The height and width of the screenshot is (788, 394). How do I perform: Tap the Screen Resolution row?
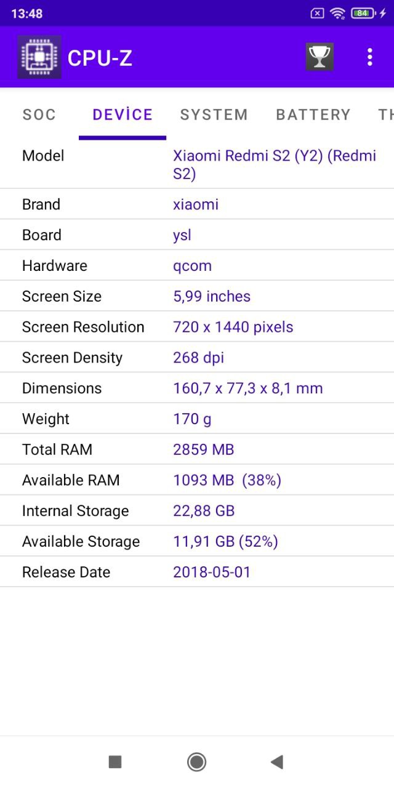pos(197,327)
